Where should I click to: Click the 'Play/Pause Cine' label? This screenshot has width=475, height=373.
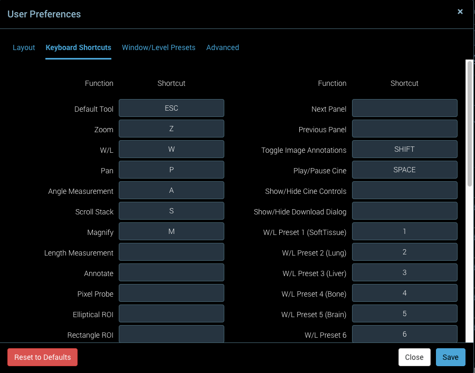coord(320,171)
